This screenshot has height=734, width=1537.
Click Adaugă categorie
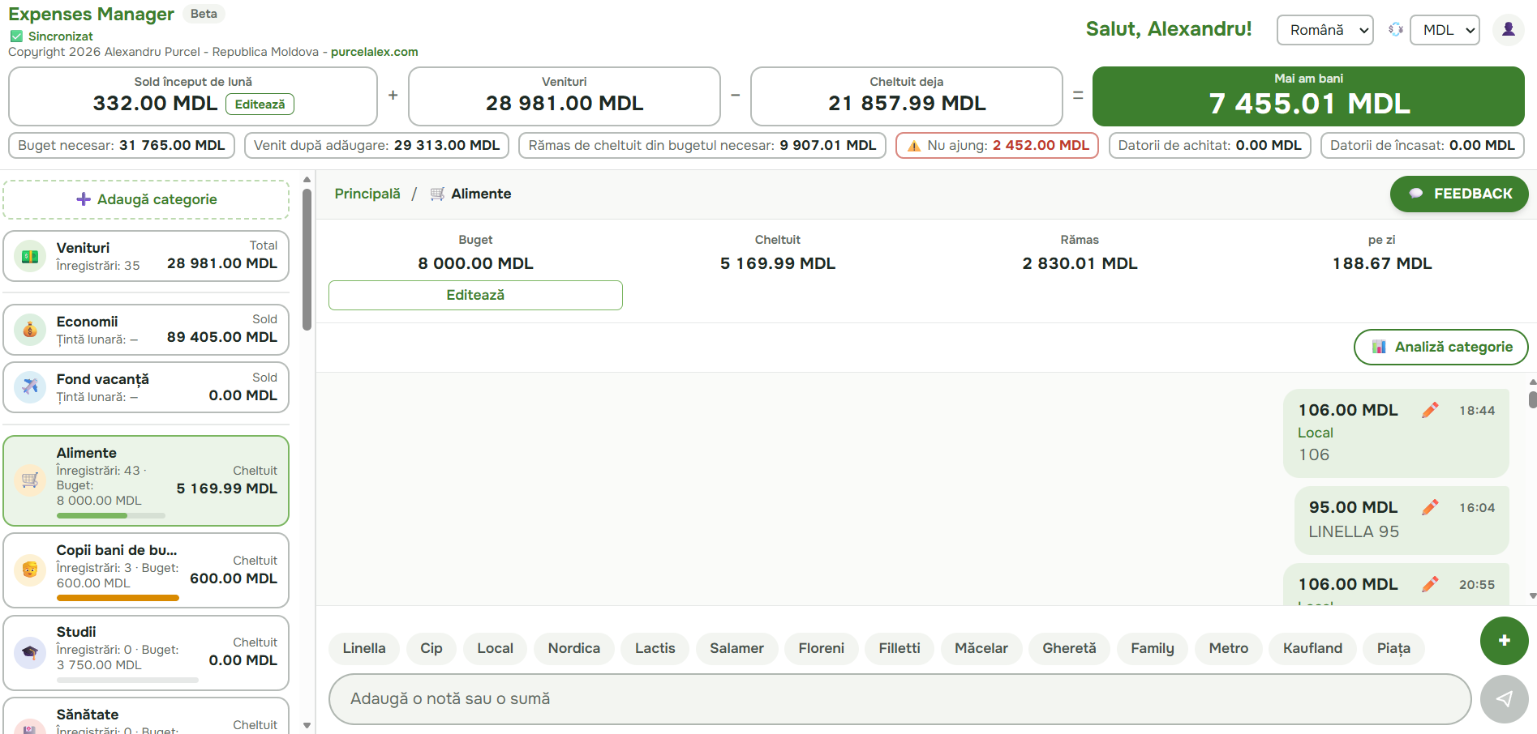click(146, 199)
